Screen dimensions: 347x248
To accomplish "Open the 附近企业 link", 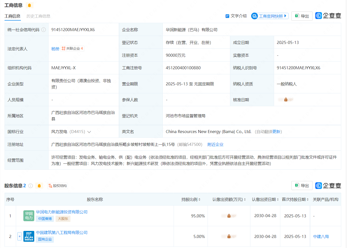I will [x=215, y=144].
